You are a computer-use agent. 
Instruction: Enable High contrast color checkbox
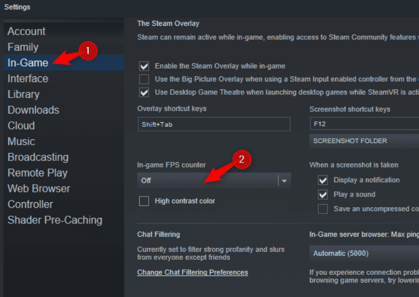(144, 201)
